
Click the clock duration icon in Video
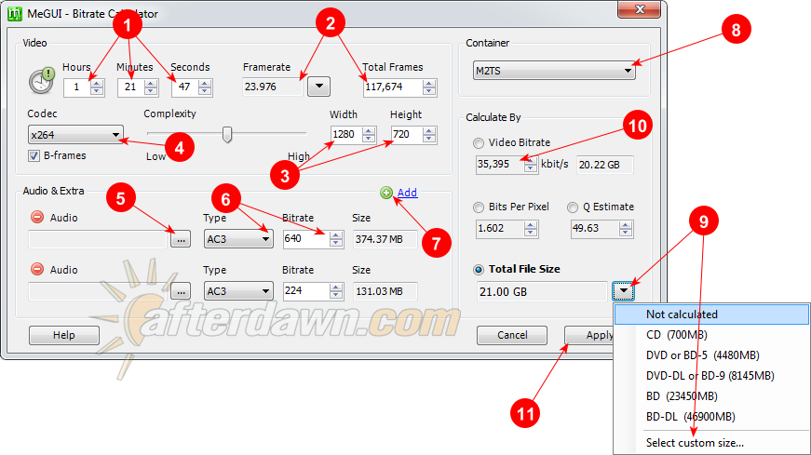point(41,81)
